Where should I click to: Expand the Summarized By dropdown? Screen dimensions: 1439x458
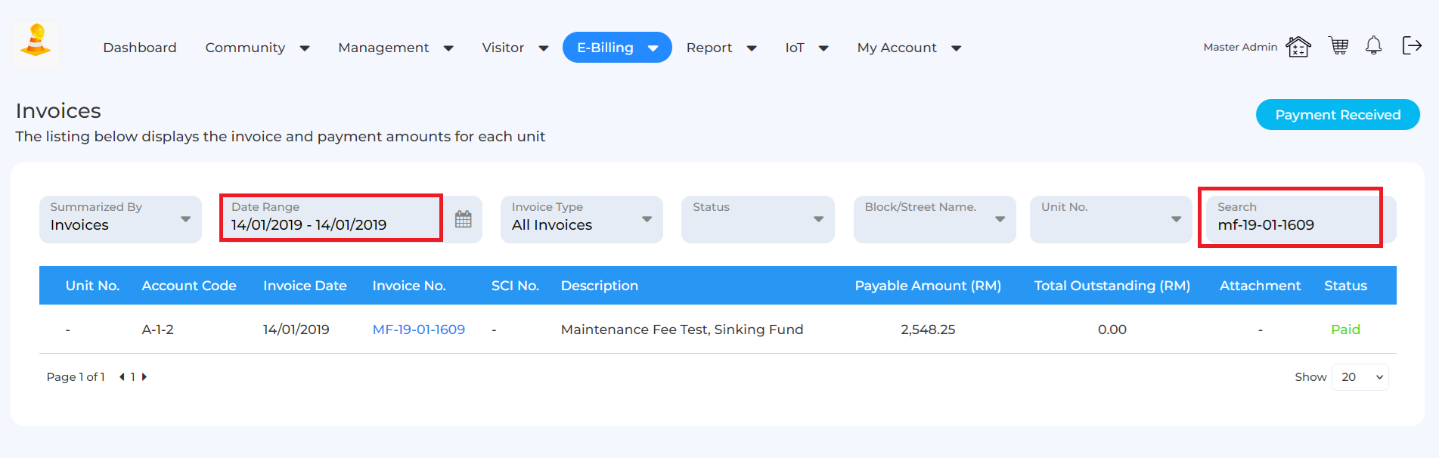pos(120,219)
